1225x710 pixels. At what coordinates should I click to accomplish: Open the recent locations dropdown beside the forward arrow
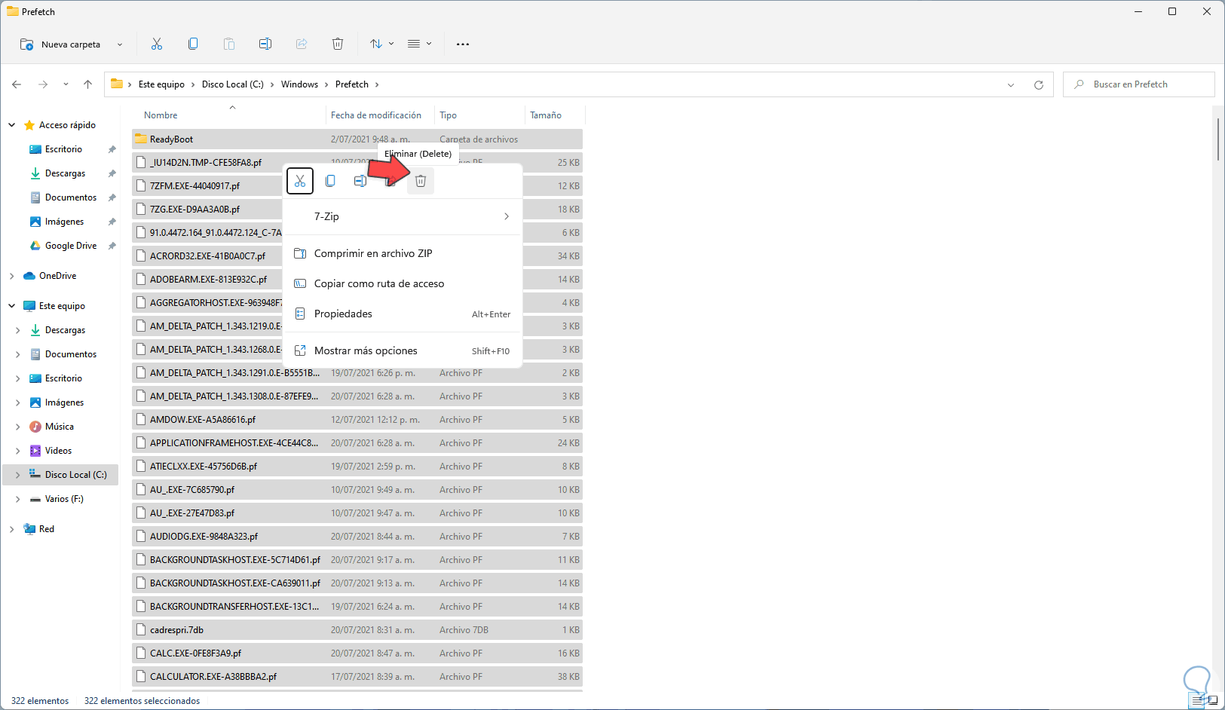(66, 84)
